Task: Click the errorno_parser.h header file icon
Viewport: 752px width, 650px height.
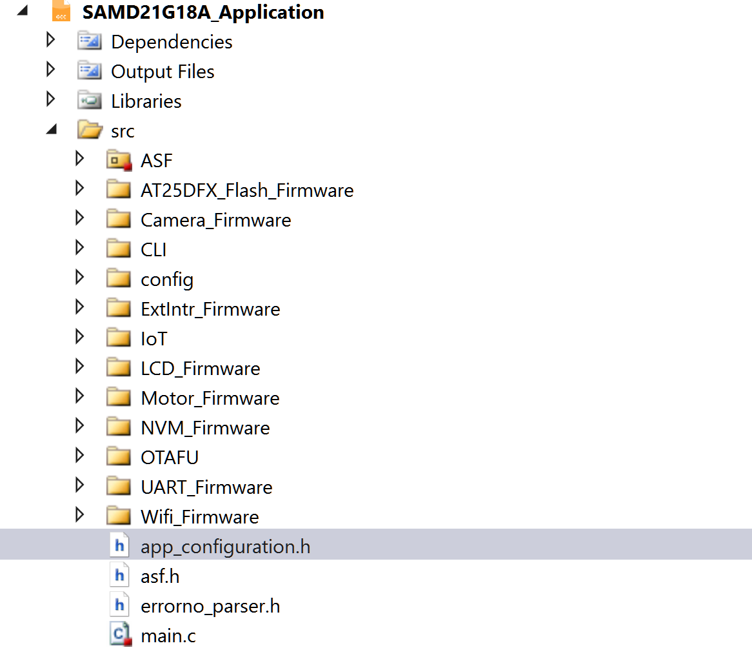Action: 119,604
